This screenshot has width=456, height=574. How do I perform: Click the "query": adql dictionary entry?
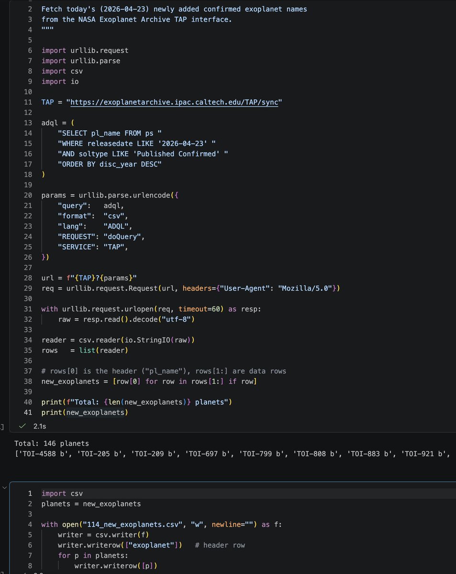click(91, 205)
